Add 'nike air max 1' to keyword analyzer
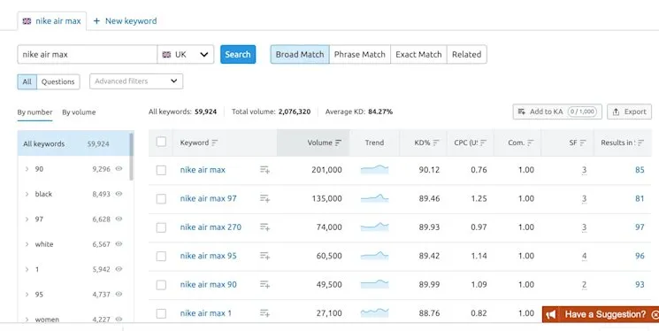 264,313
